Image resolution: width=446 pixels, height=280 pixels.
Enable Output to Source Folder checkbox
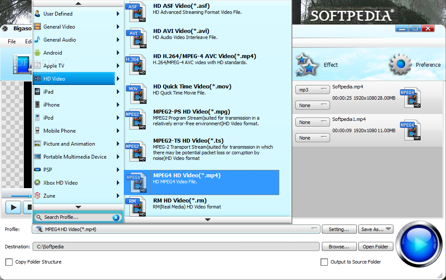[x=324, y=262]
